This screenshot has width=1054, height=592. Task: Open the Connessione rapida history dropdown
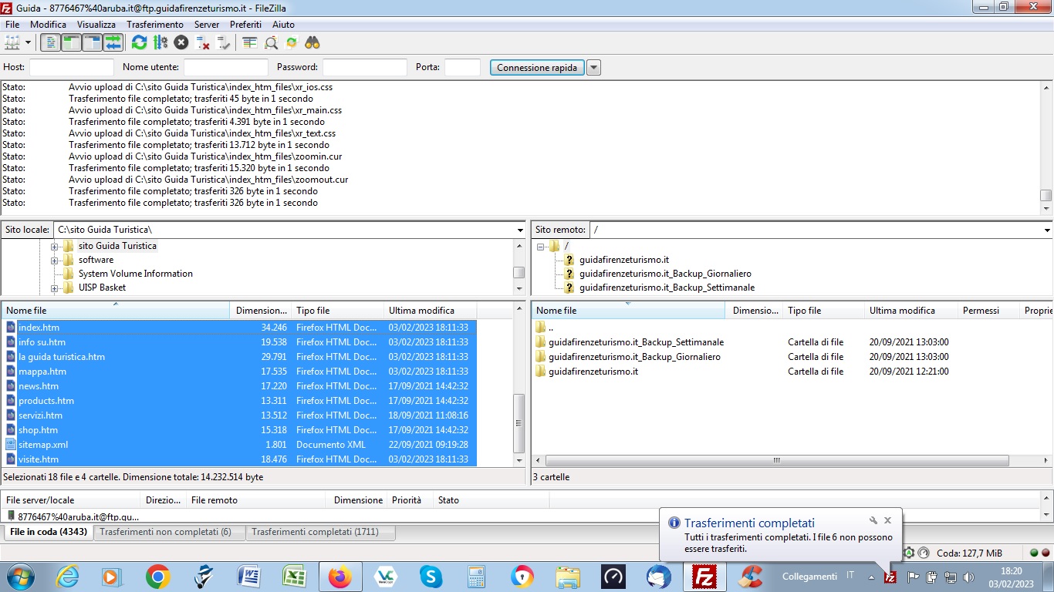coord(593,67)
